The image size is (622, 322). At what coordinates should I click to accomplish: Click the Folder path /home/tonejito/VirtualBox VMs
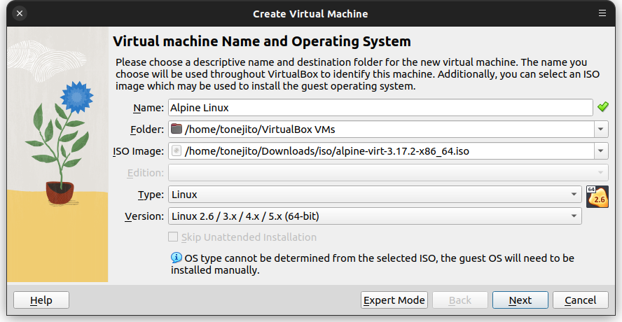tap(260, 129)
